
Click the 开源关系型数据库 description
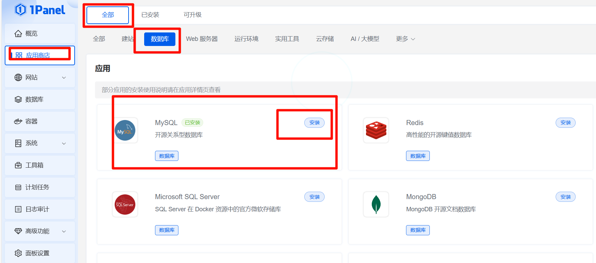[179, 135]
